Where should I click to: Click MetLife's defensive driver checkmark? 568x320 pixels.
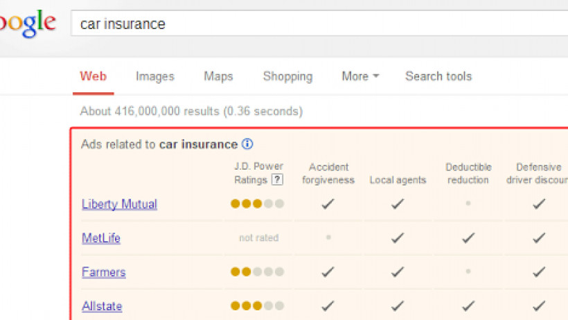[539, 238]
